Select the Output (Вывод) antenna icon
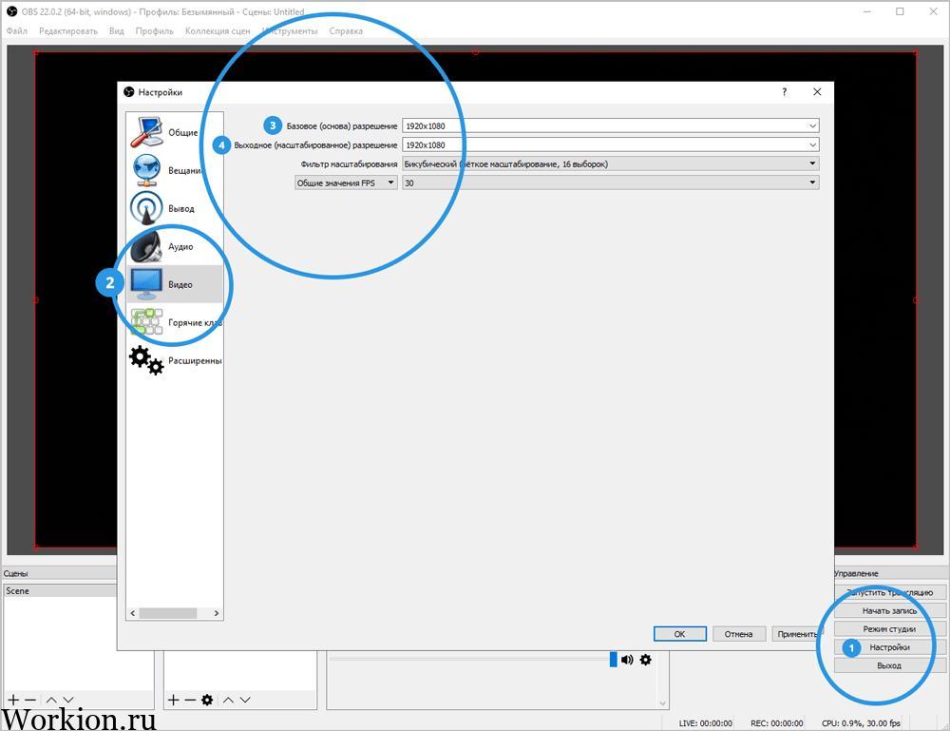 [146, 208]
